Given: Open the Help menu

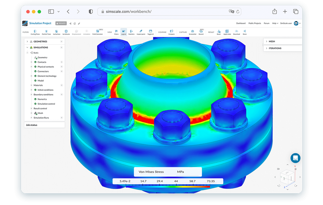Looking at the screenshot, I should pos(275,23).
